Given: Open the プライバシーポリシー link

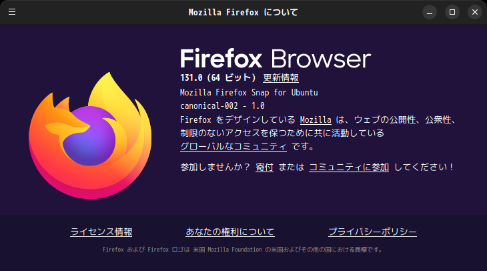Looking at the screenshot, I should 372,232.
